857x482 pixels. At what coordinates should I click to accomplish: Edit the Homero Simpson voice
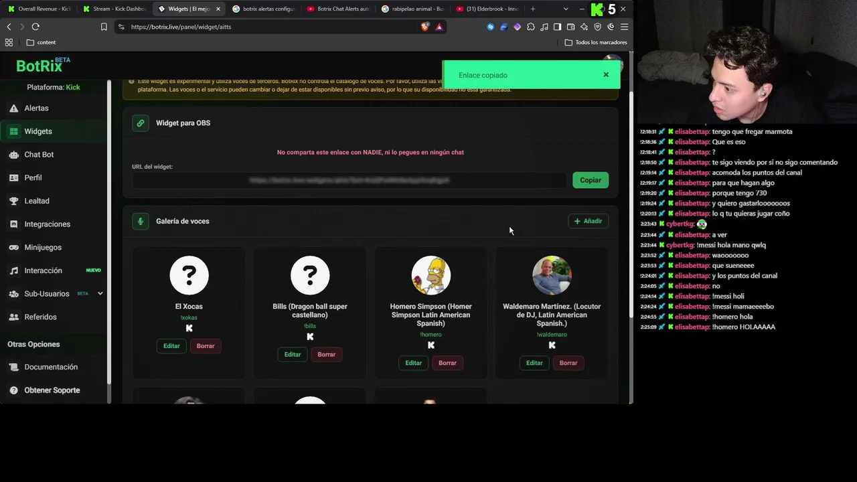(413, 363)
